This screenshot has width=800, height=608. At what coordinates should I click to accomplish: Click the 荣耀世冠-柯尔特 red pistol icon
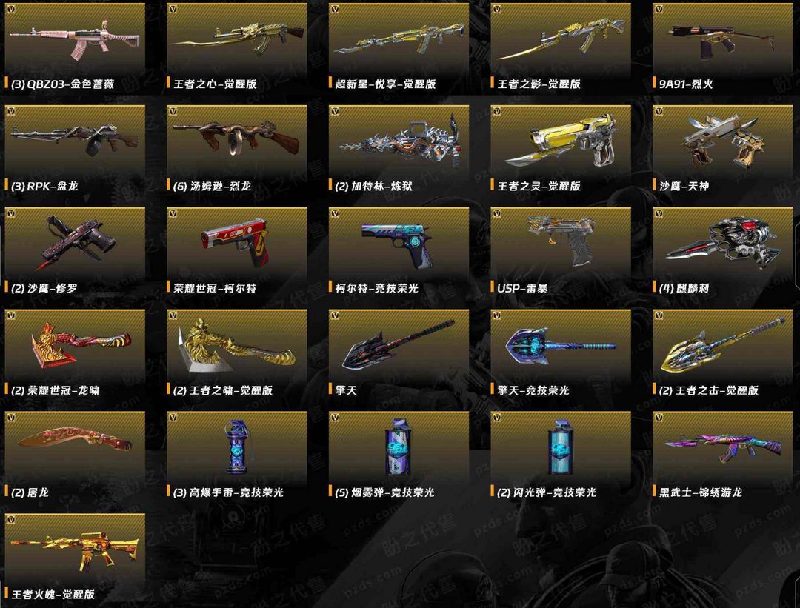click(x=236, y=241)
